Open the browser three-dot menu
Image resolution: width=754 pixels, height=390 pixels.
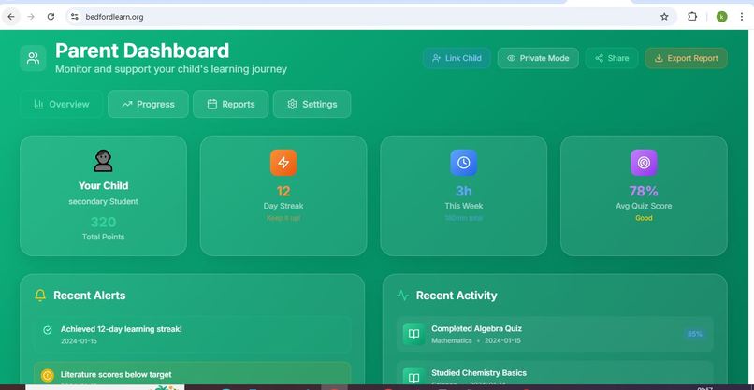(742, 17)
